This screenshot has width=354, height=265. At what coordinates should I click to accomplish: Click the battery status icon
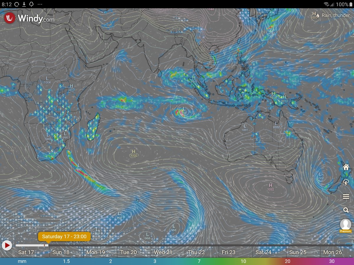350,4
